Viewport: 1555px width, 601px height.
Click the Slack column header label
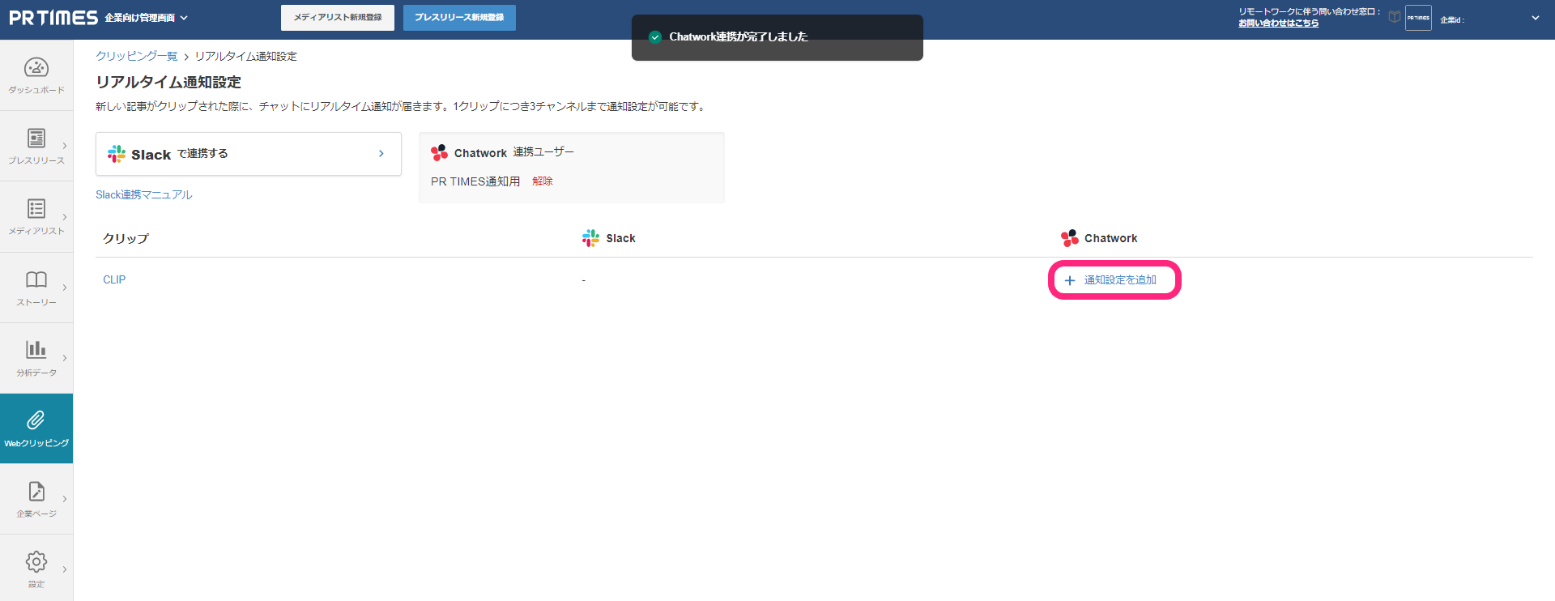[x=621, y=238]
